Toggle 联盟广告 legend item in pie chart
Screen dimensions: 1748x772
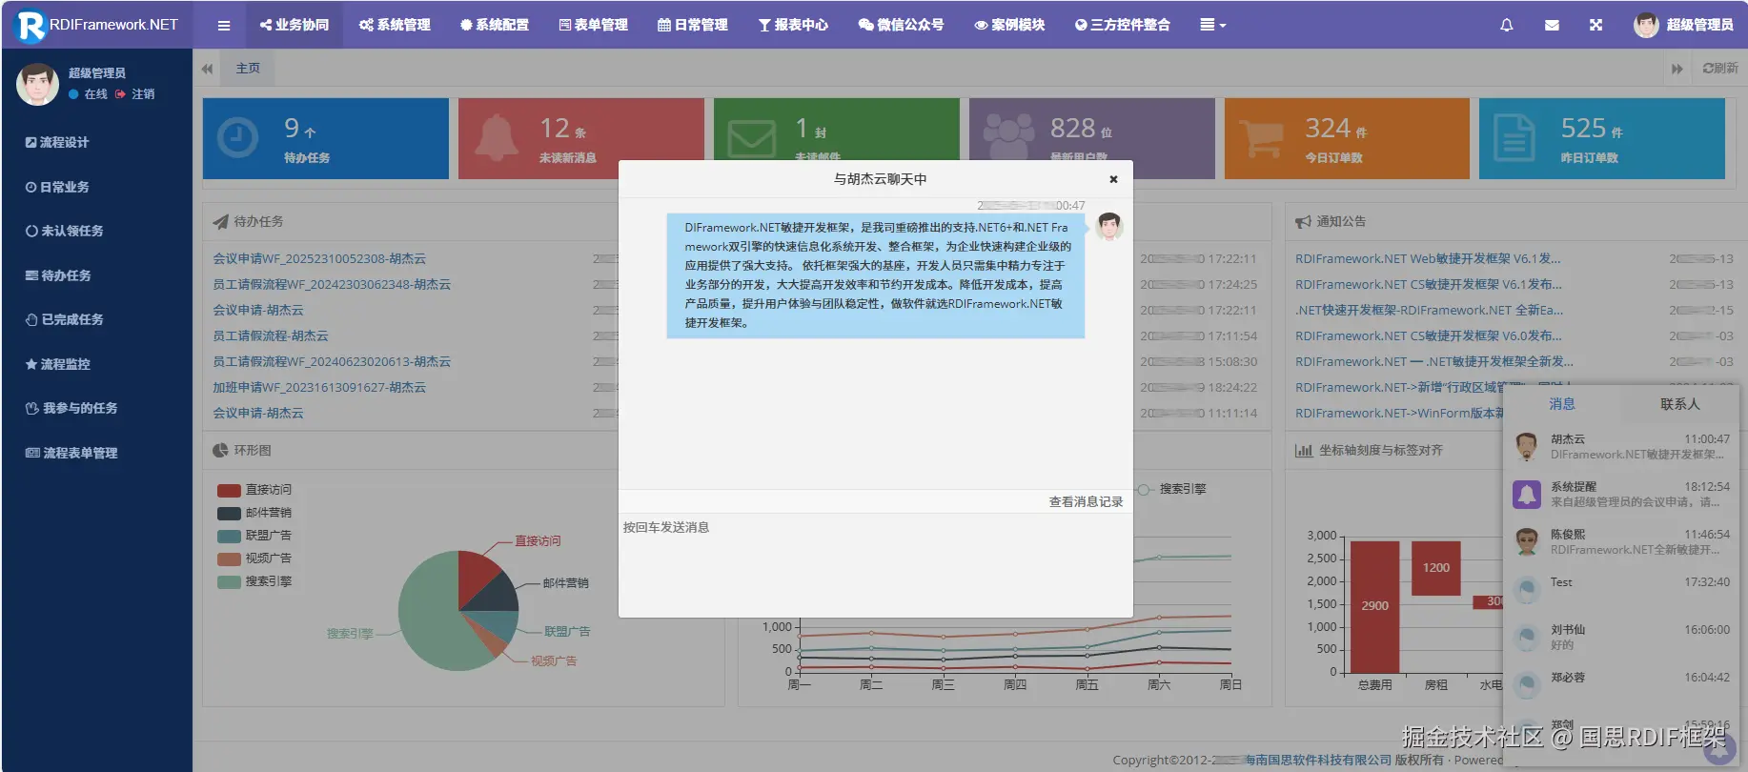click(x=254, y=536)
